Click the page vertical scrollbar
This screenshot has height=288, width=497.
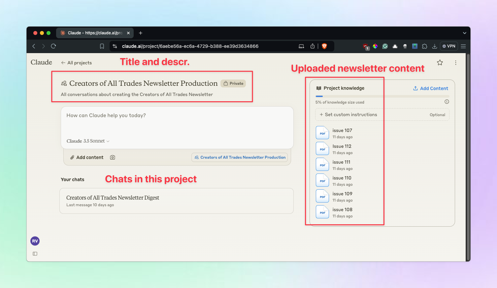click(468, 157)
